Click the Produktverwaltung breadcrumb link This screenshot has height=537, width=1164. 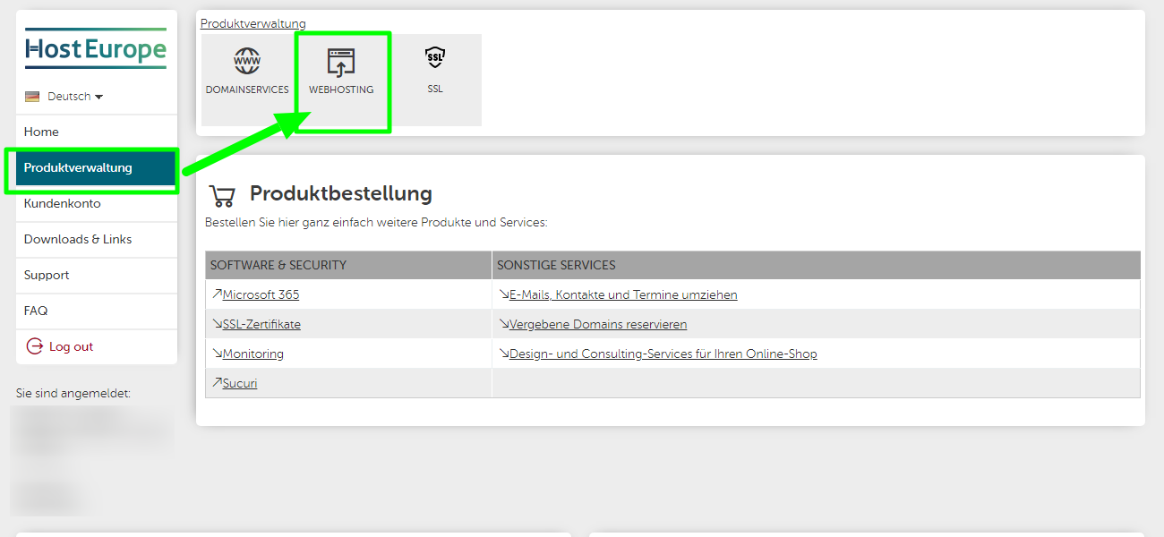(252, 23)
